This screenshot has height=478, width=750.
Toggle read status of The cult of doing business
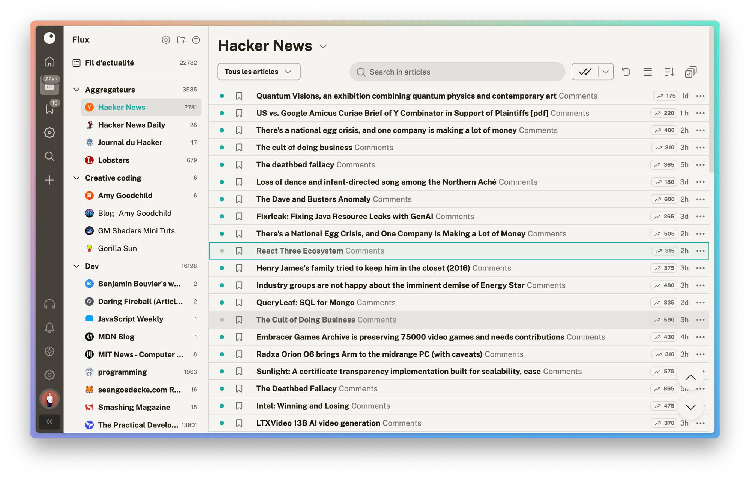(x=222, y=148)
